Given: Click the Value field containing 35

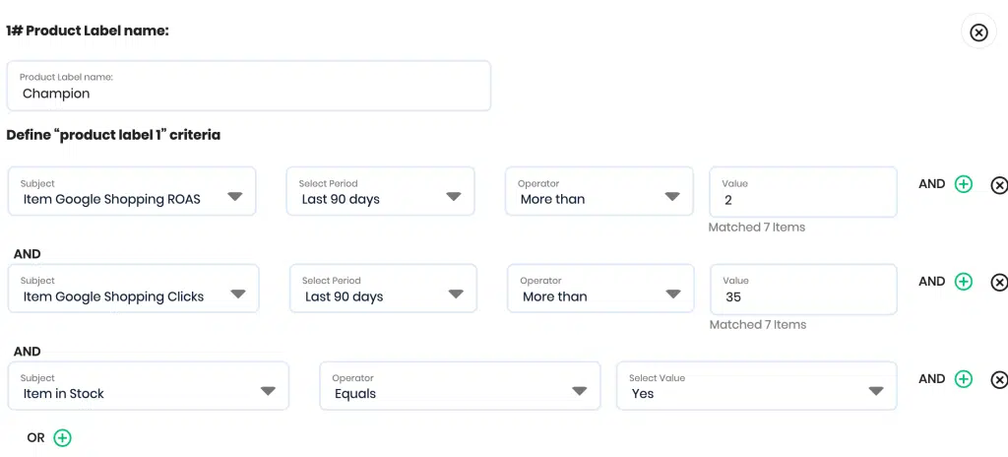Looking at the screenshot, I should [x=803, y=289].
